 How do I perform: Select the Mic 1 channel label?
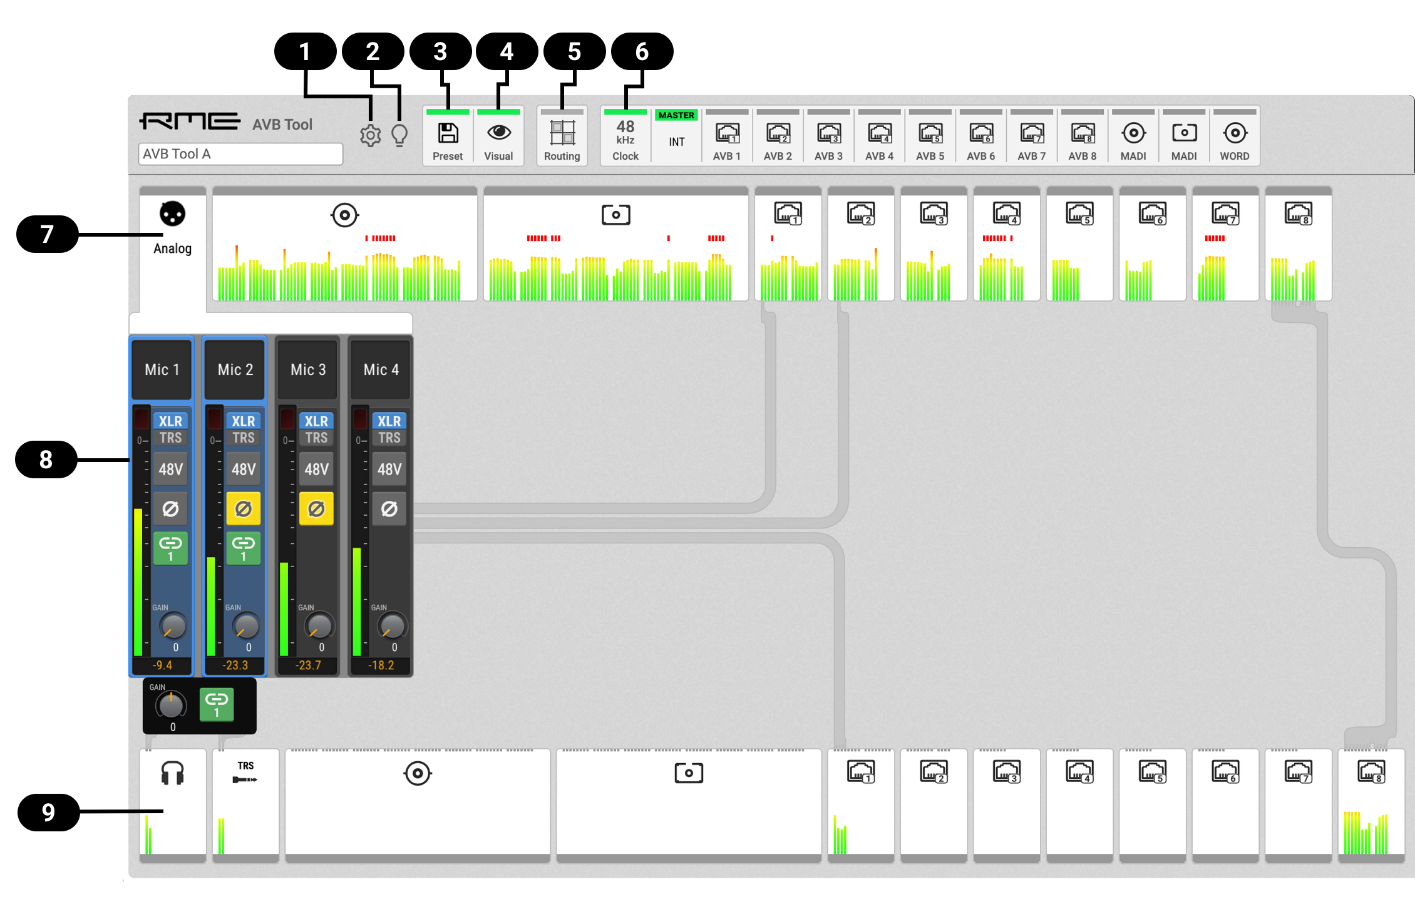[x=162, y=370]
